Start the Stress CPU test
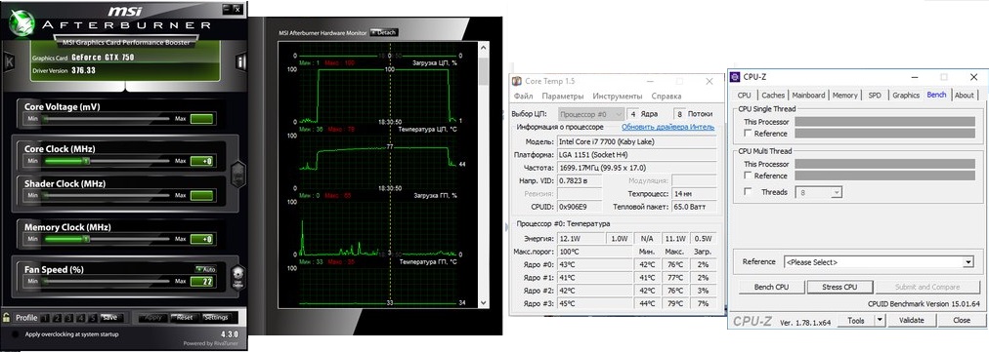 [839, 287]
